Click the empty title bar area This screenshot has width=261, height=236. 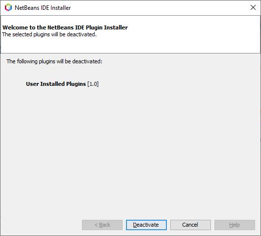pyautogui.click(x=158, y=8)
